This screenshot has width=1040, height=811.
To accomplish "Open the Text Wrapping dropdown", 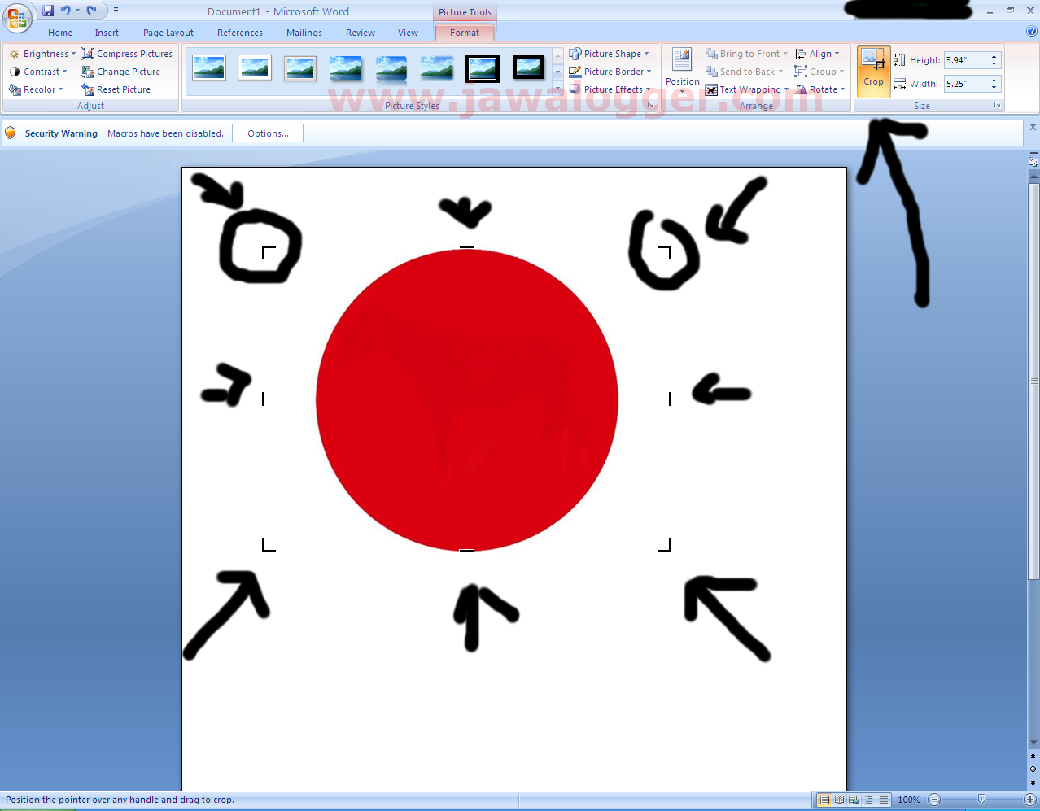I will coord(747,89).
